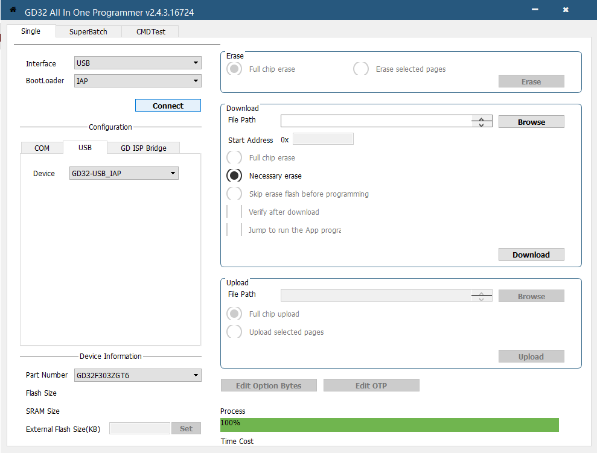Click the home icon in title bar
The image size is (597, 453).
[x=13, y=10]
